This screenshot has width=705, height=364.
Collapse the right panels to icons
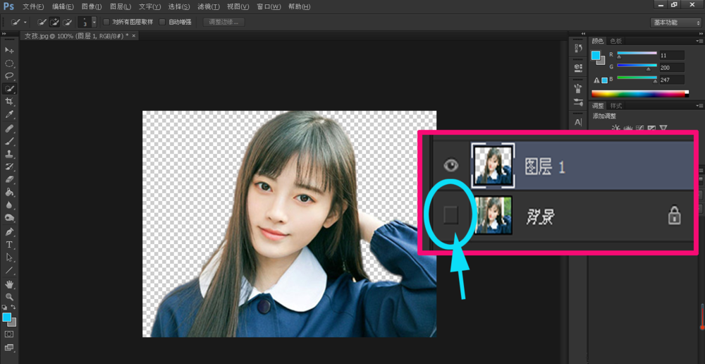[x=699, y=34]
